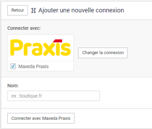Click the Retour button
Image resolution: width=152 pixels, height=129 pixels.
17,10
